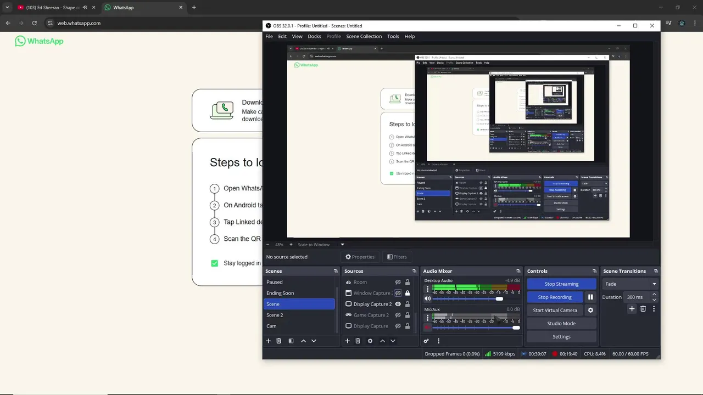Viewport: 703px width, 395px height.
Task: Open the Edit menu in OBS
Action: pyautogui.click(x=282, y=36)
